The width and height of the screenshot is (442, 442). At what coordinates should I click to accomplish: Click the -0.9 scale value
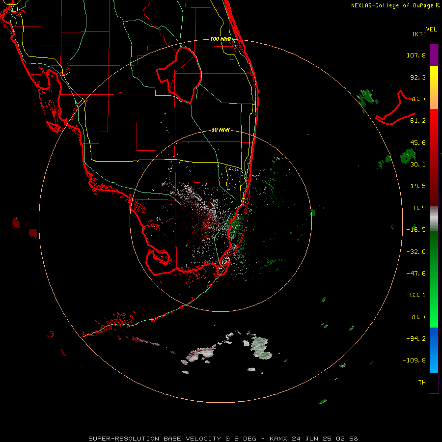(418, 208)
